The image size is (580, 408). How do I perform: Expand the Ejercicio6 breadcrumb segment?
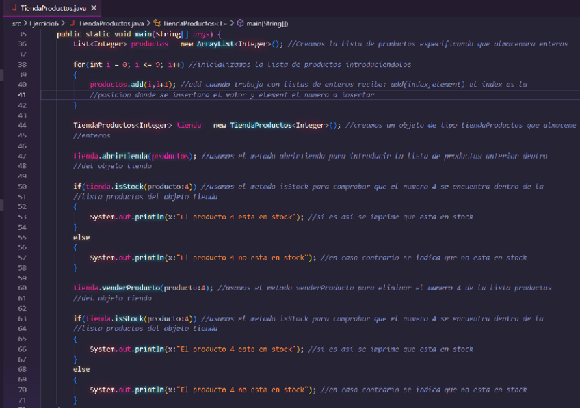point(47,23)
